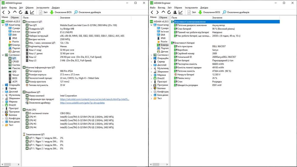Click Звіт report button in left window
Screen dimensions: 297x167
43,12
